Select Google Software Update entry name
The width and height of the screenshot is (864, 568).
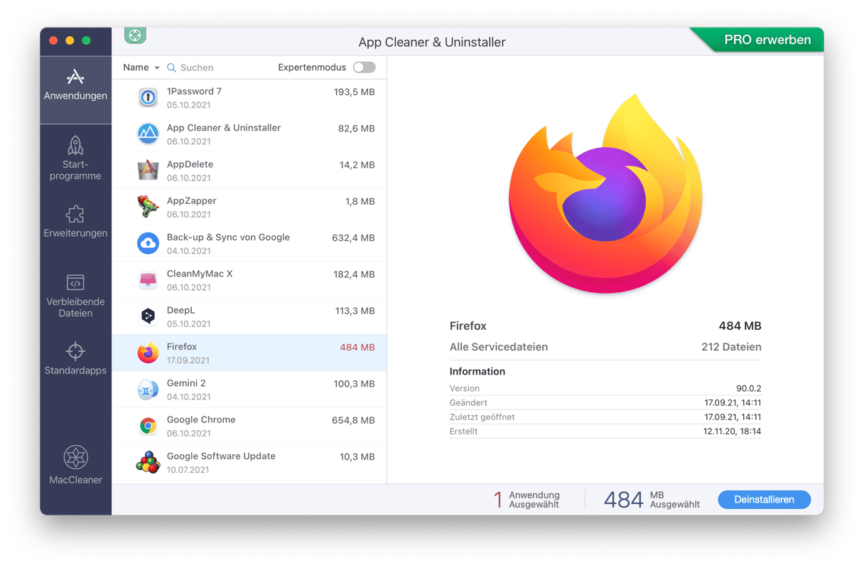(x=221, y=456)
